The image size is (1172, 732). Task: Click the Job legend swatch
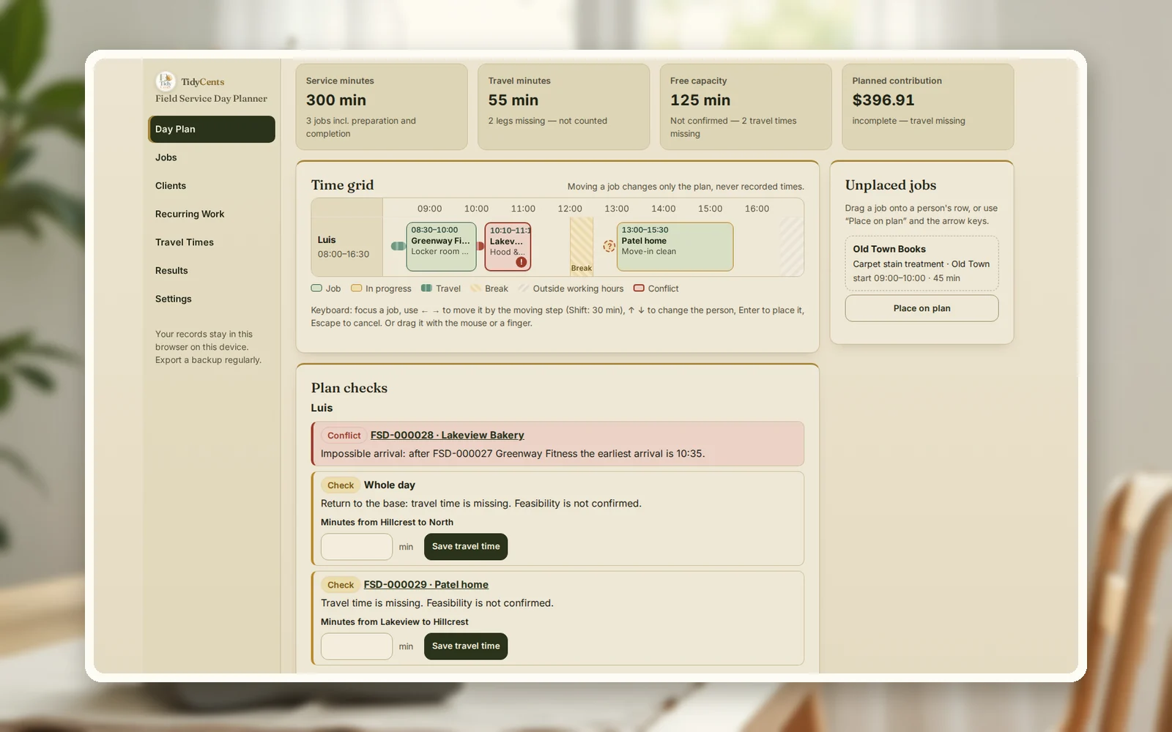tap(316, 288)
